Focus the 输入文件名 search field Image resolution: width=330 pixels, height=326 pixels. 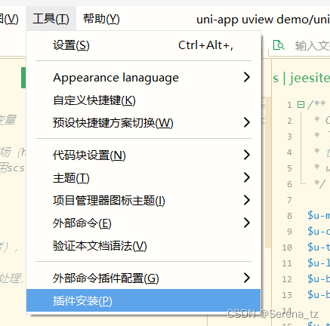313,46
